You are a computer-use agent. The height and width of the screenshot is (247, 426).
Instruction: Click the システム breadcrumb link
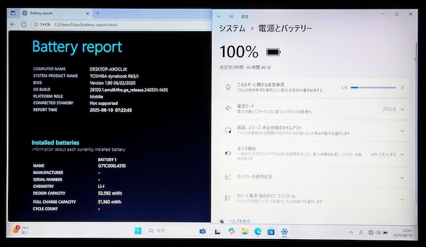click(232, 28)
